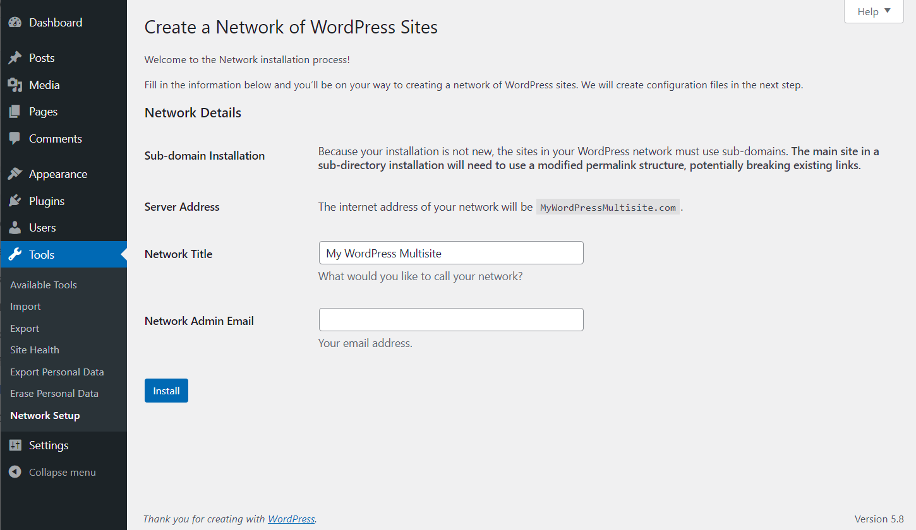
Task: Click the Network Title field label
Action: pos(179,254)
